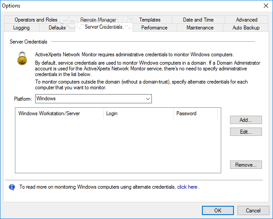Click the Remove... button
273x219 pixels.
tap(246, 165)
